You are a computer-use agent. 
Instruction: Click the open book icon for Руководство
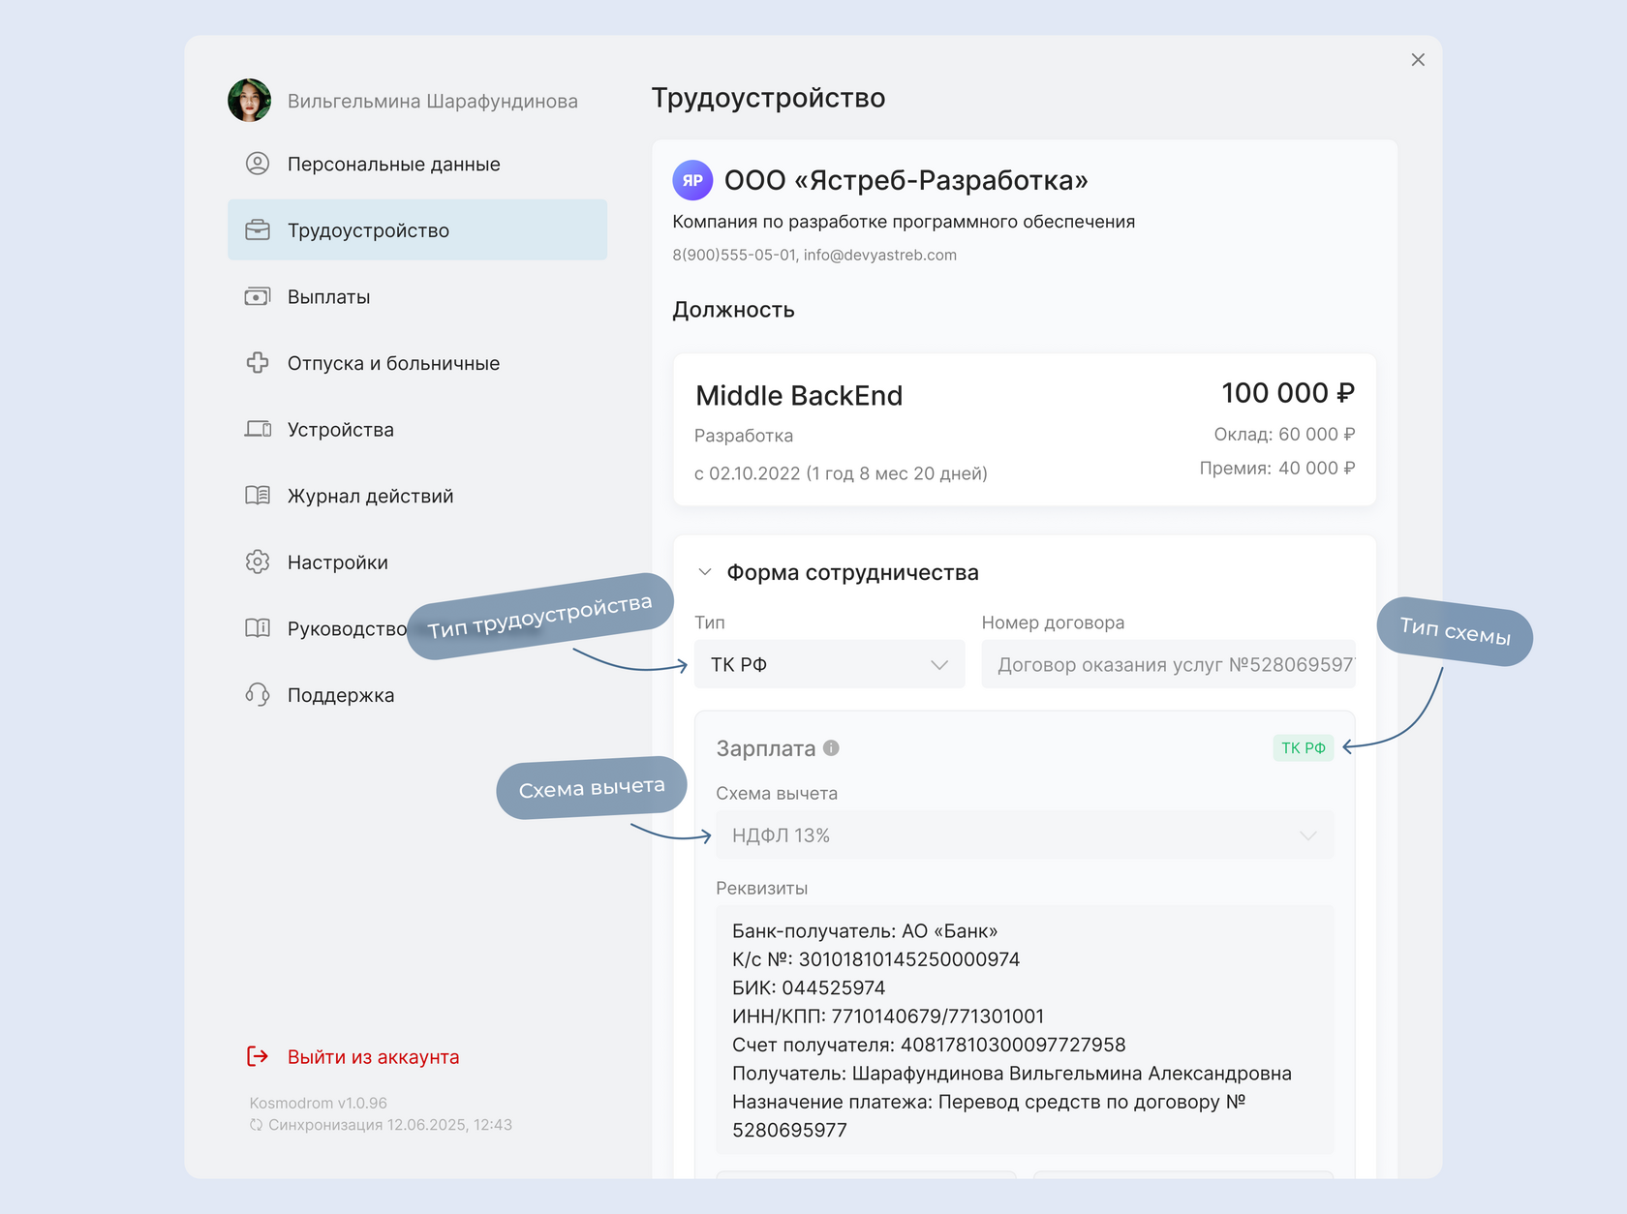258,628
